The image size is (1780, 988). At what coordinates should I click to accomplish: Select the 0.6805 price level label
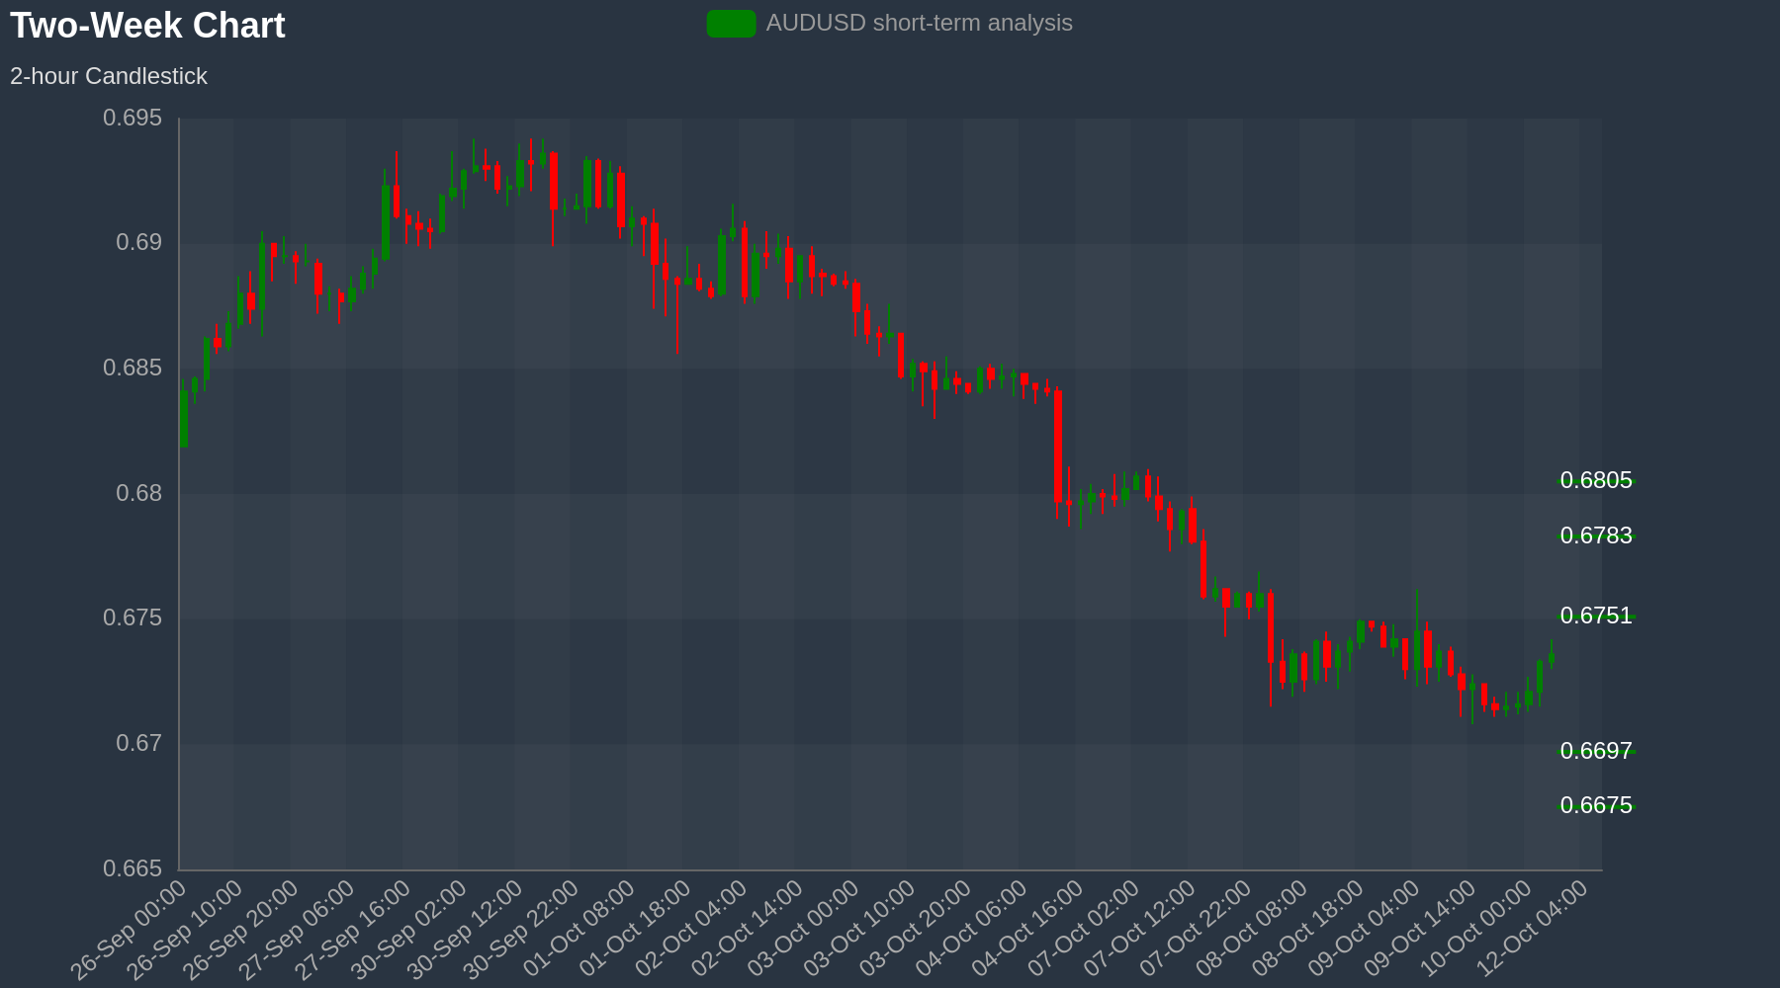(x=1596, y=480)
